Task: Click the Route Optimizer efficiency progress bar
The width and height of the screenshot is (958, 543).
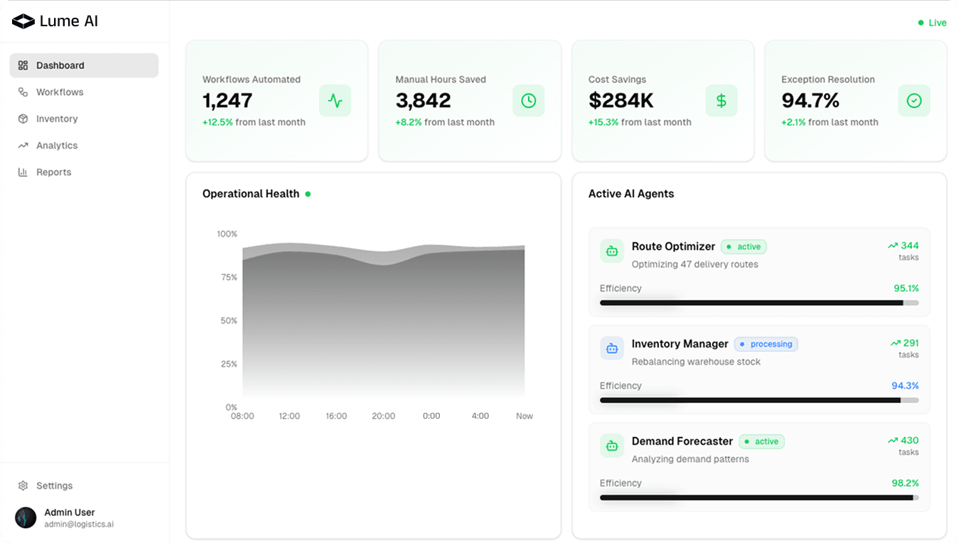Action: [x=758, y=303]
